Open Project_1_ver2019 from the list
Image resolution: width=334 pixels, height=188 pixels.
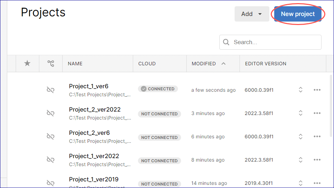point(93,180)
